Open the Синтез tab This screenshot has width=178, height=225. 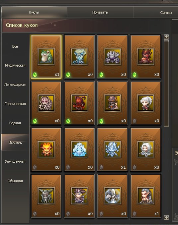(166, 13)
